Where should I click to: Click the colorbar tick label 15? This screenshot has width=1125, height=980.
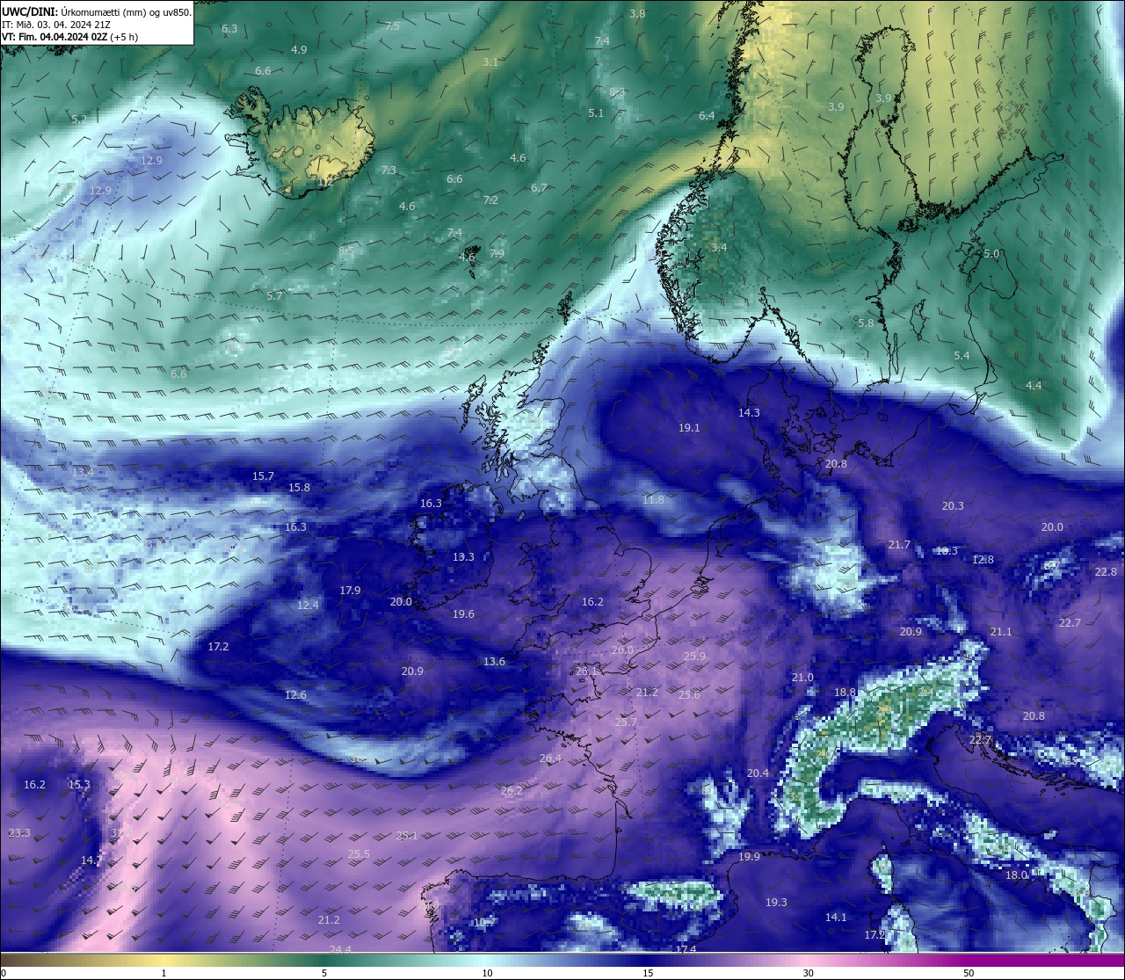(647, 973)
